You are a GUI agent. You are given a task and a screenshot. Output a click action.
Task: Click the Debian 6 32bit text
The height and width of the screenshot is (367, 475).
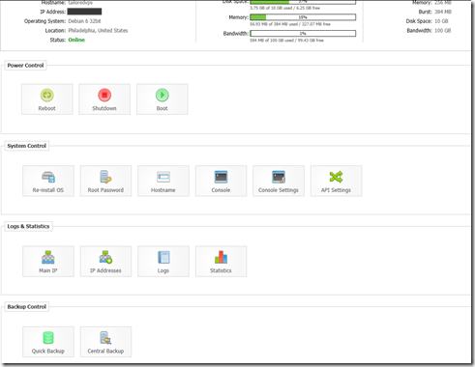point(84,21)
